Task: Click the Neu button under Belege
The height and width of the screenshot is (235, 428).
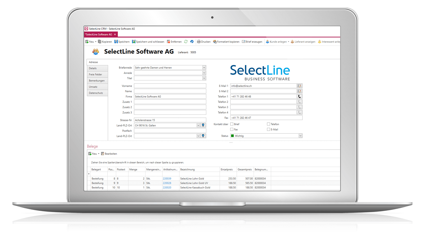Action: click(x=92, y=154)
